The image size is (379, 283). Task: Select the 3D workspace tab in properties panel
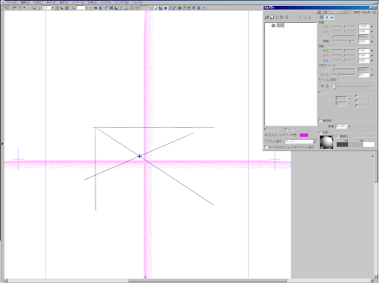pos(364,12)
